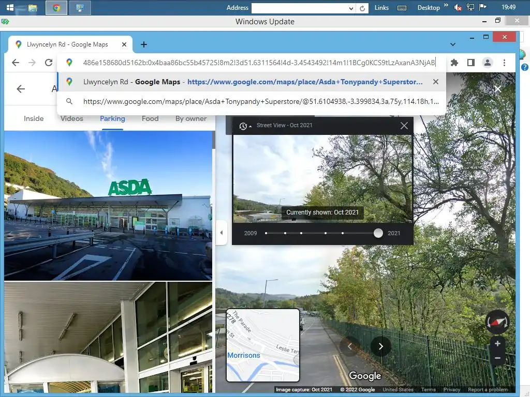Screen dimensions: 530x397
Task: Open the Windows Start button
Action: [10, 7]
